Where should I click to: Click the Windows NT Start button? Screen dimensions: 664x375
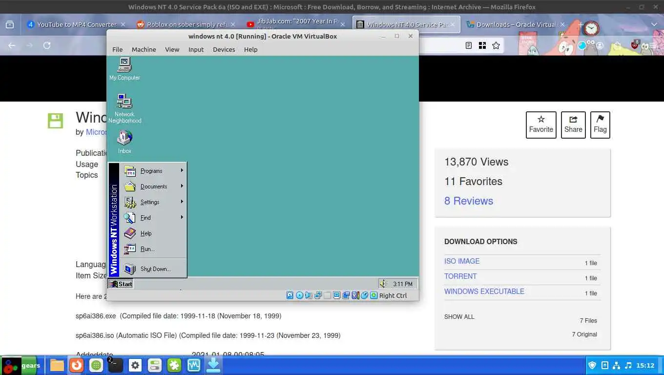121,284
